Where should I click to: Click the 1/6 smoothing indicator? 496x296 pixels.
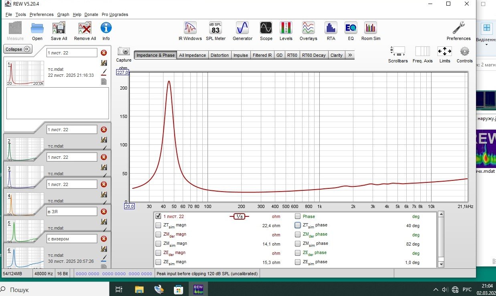point(239,216)
